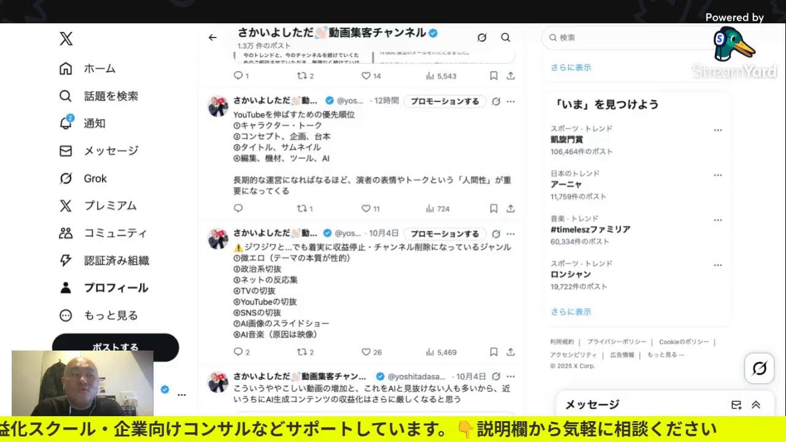Click avatar on the 12時間 post

click(x=218, y=107)
